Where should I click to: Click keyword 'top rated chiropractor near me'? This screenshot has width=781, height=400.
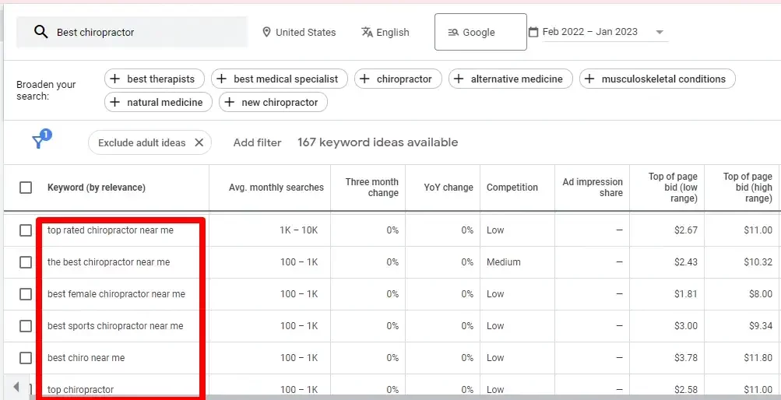(x=111, y=230)
